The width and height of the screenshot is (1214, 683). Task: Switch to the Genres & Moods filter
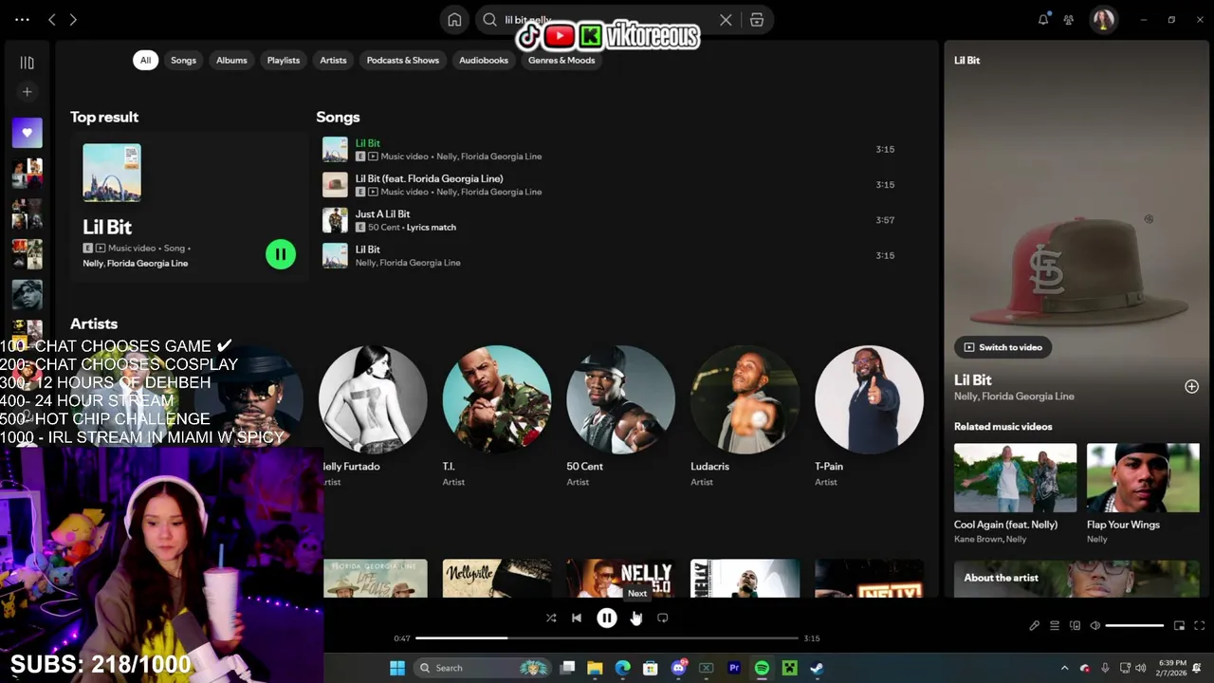pyautogui.click(x=561, y=60)
